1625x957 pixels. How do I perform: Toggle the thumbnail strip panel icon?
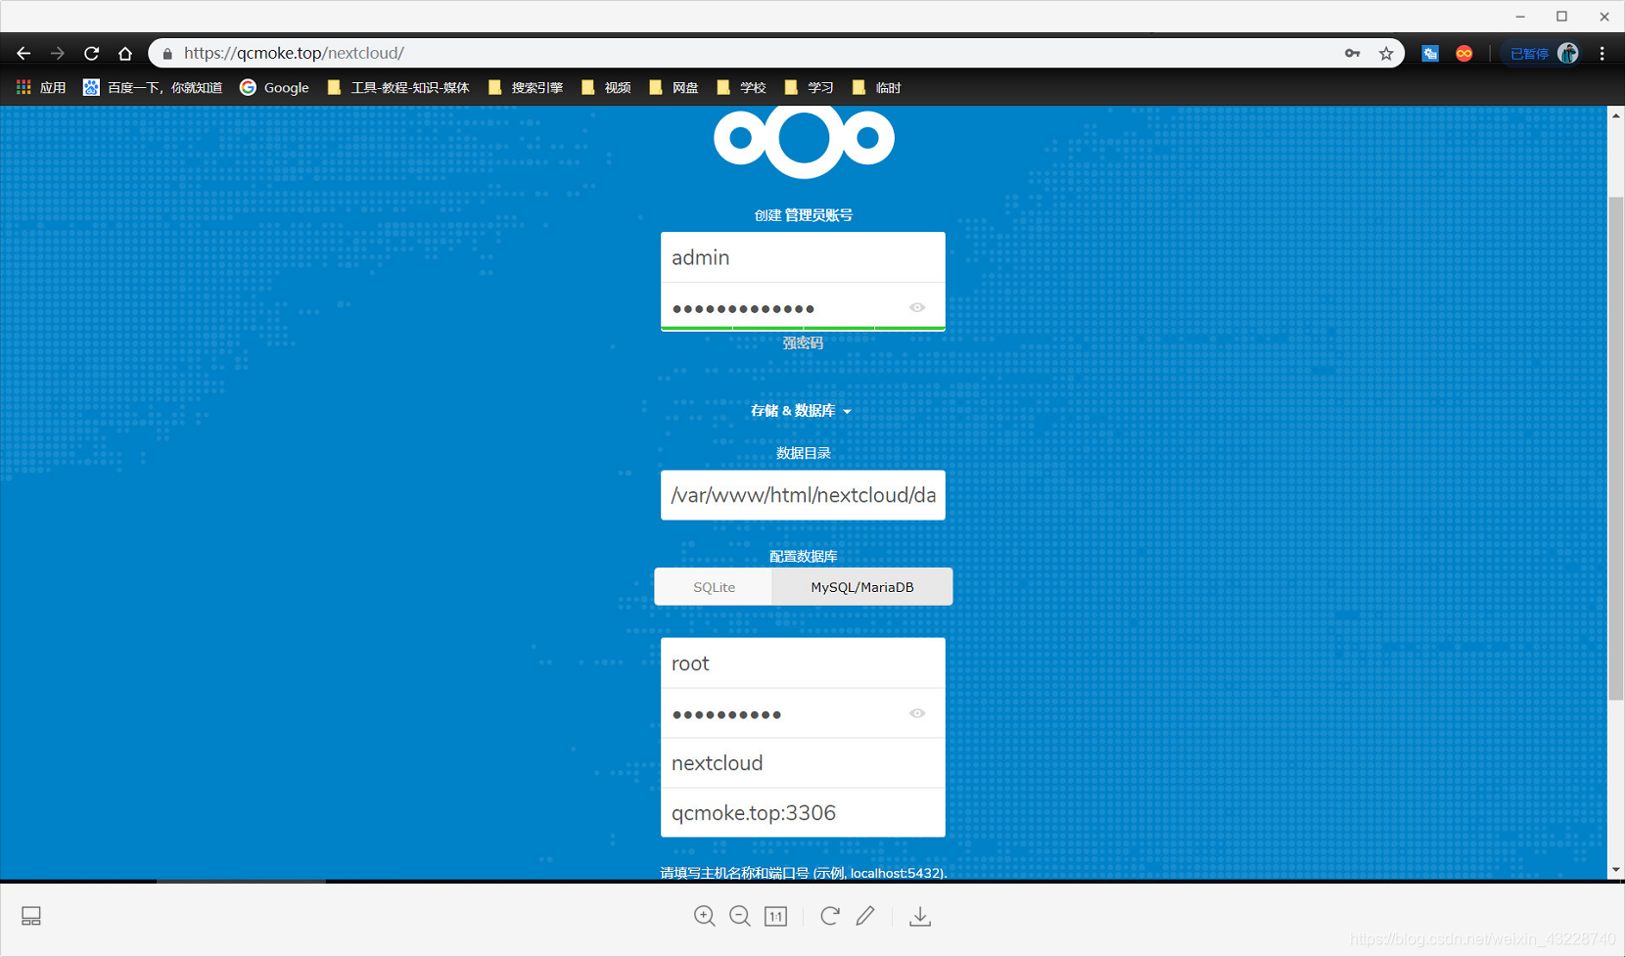click(31, 916)
